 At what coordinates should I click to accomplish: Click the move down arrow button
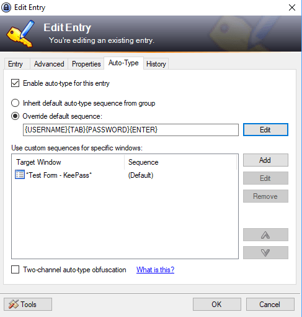[265, 252]
